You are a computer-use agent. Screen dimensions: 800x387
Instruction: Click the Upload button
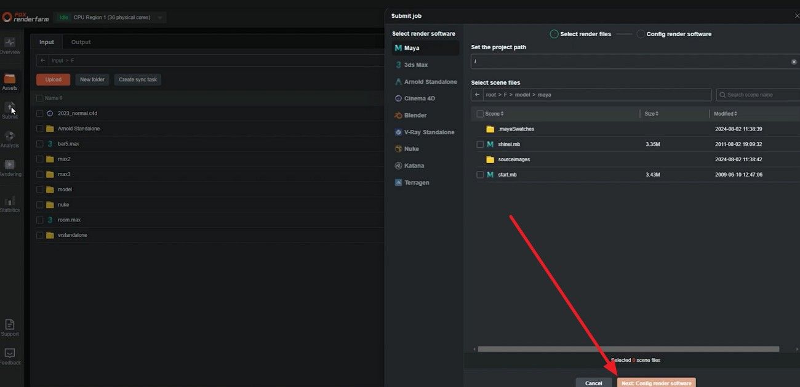click(x=52, y=79)
